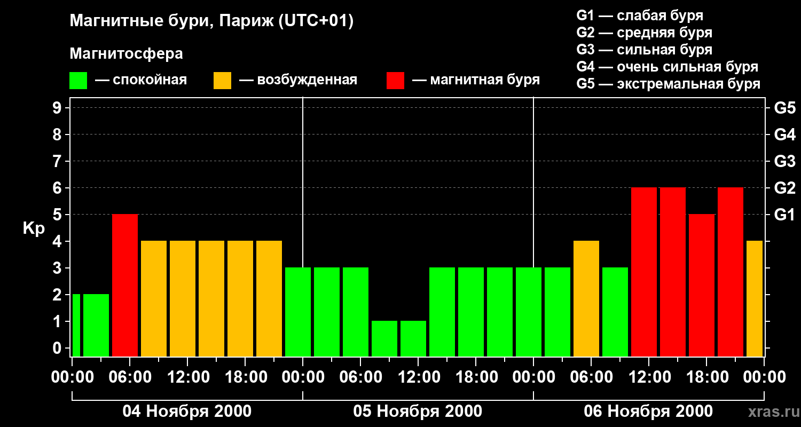
Task: Select the chart title 'Магнитные бури, Париж (UTC+01)'
Action: (x=211, y=22)
